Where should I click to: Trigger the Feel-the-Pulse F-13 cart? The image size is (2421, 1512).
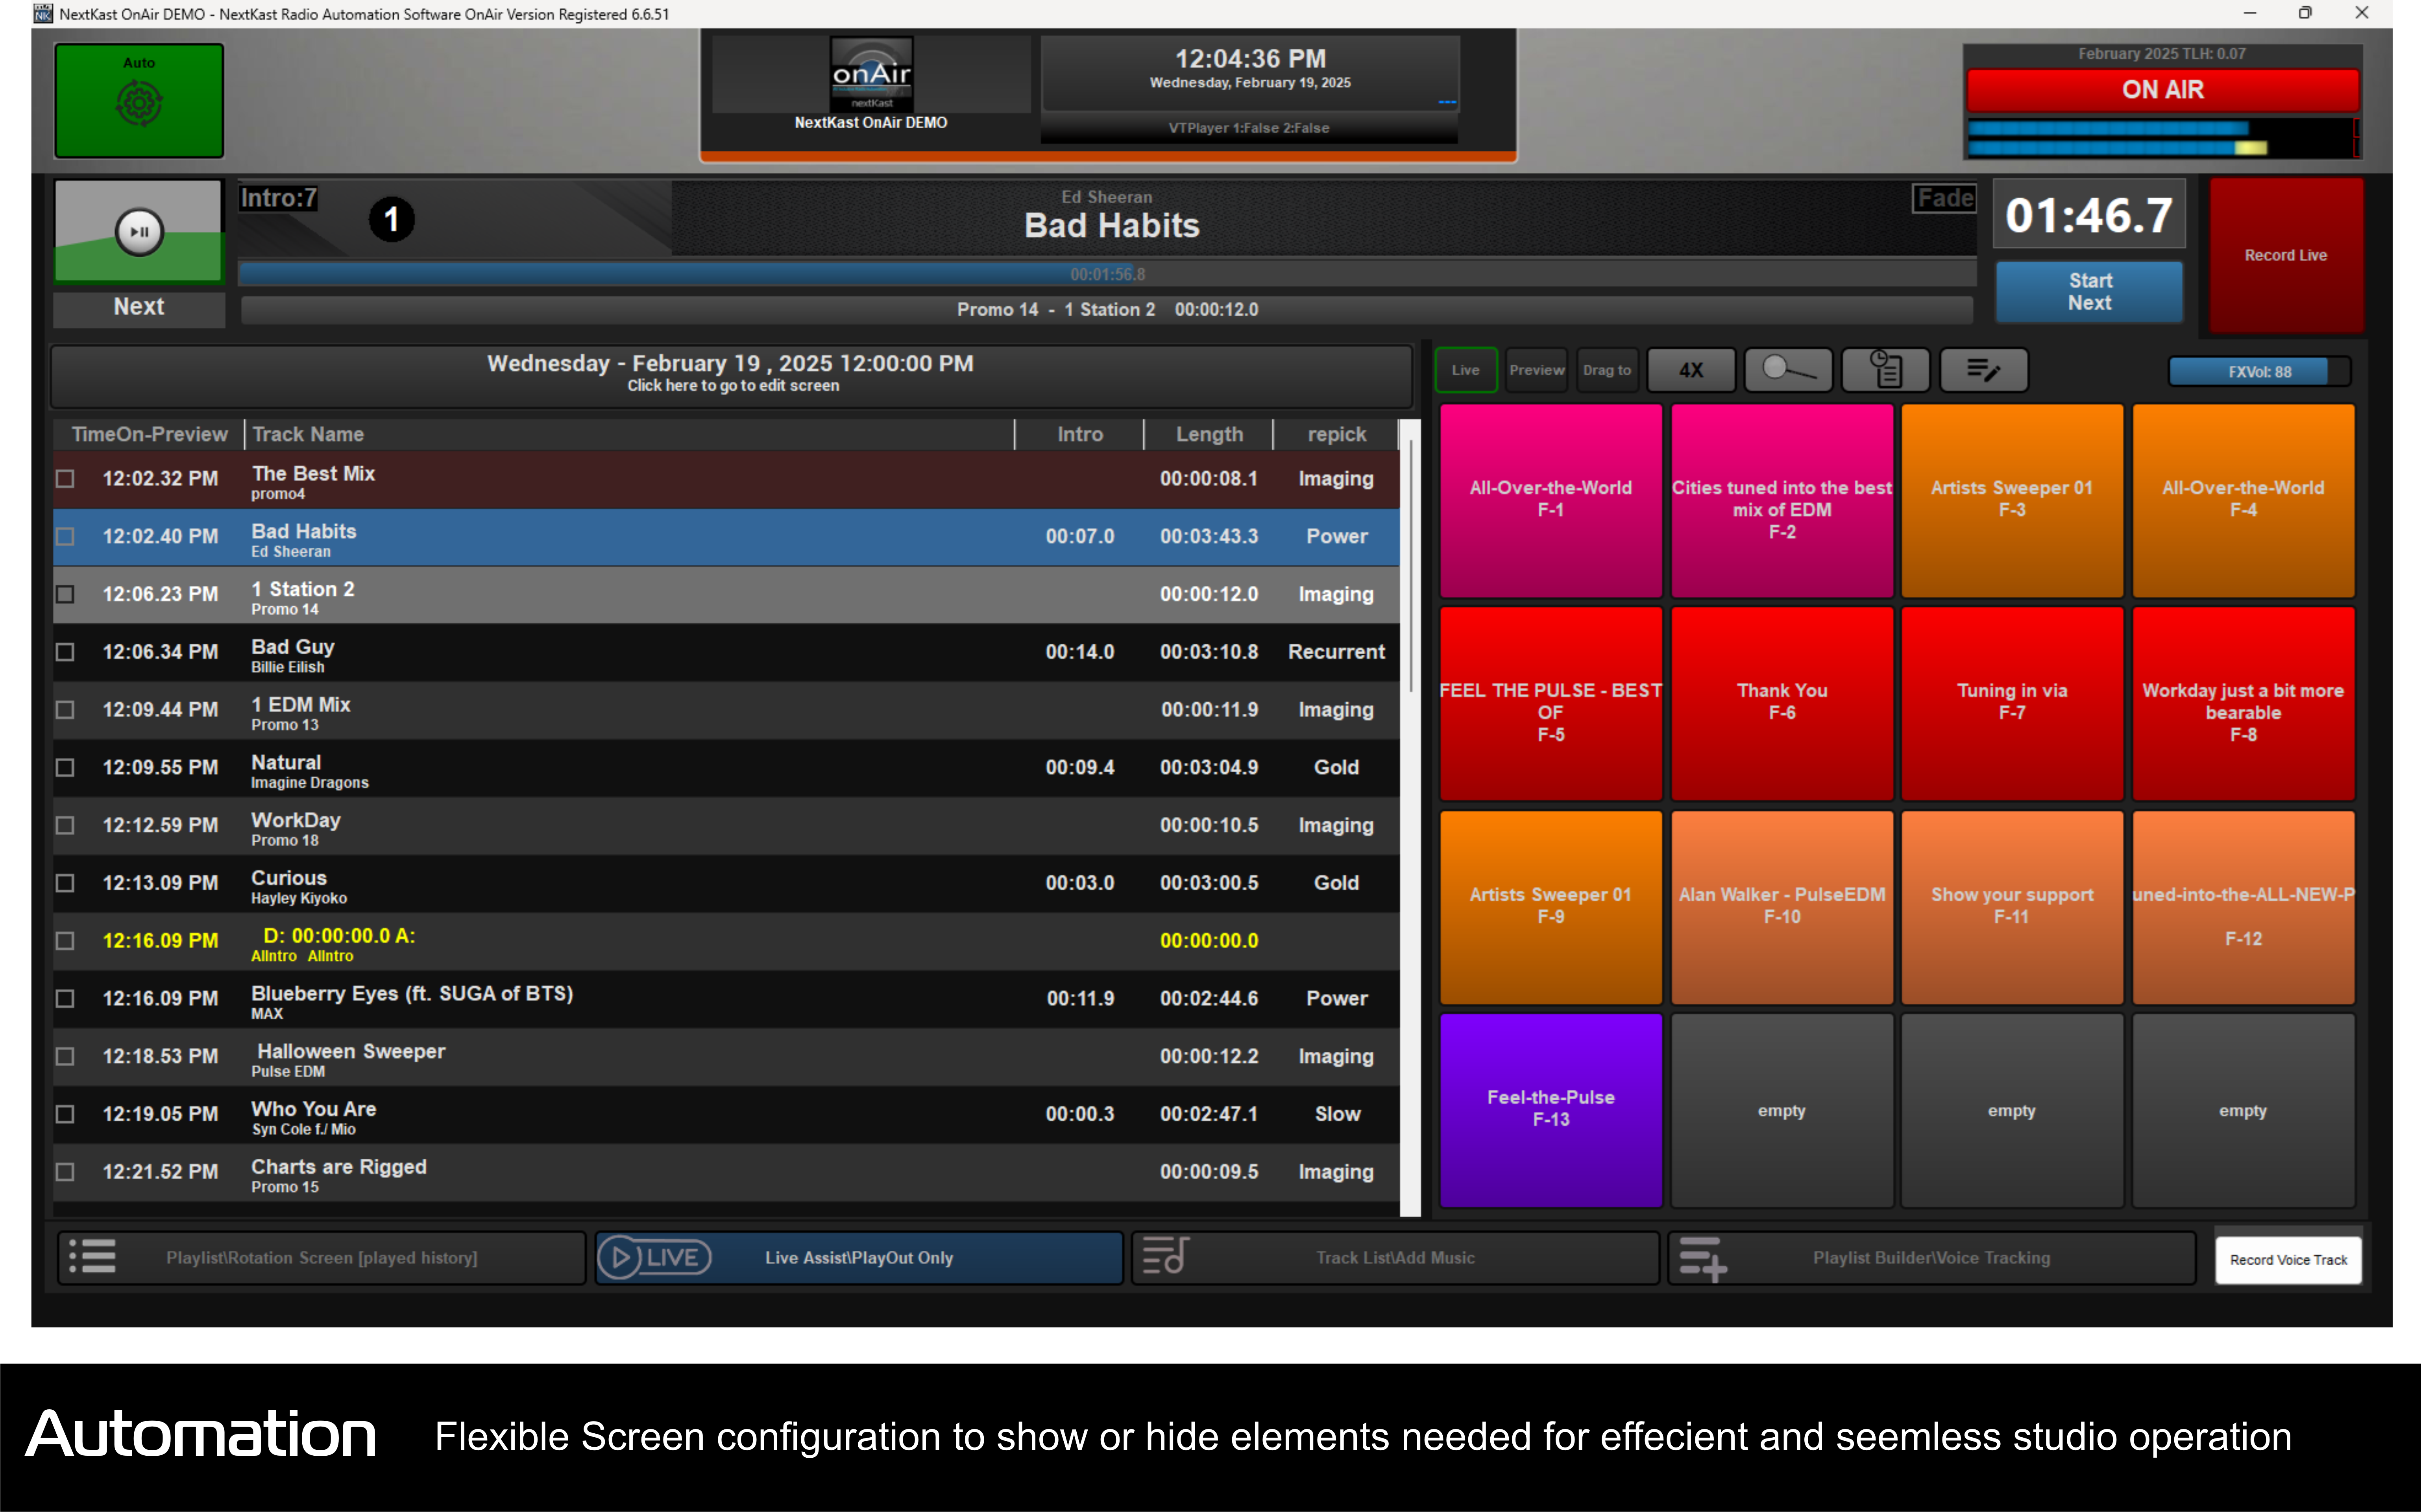coord(1550,1108)
